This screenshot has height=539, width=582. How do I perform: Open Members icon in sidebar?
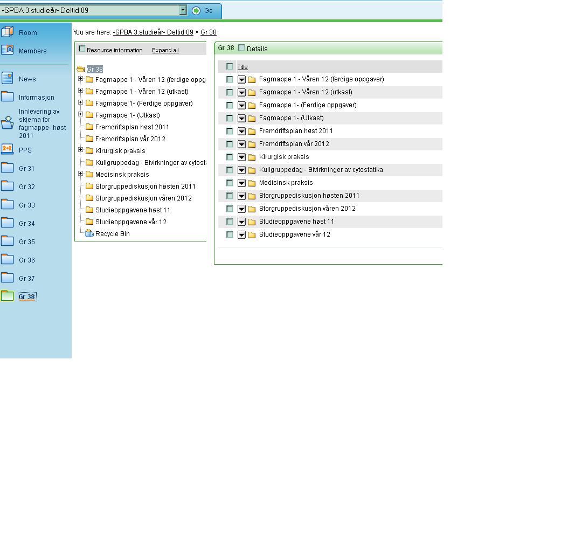[8, 50]
